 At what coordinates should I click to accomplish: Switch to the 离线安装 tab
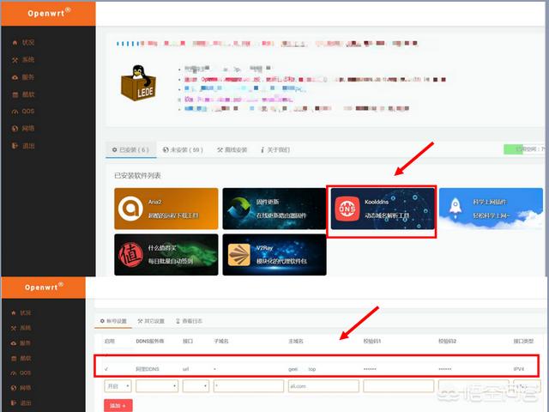tap(232, 149)
